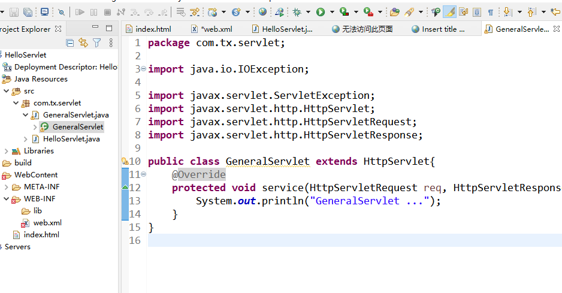Open dropdown next to New Servlet icon
Screen dimensions: 562x293
click(x=247, y=12)
